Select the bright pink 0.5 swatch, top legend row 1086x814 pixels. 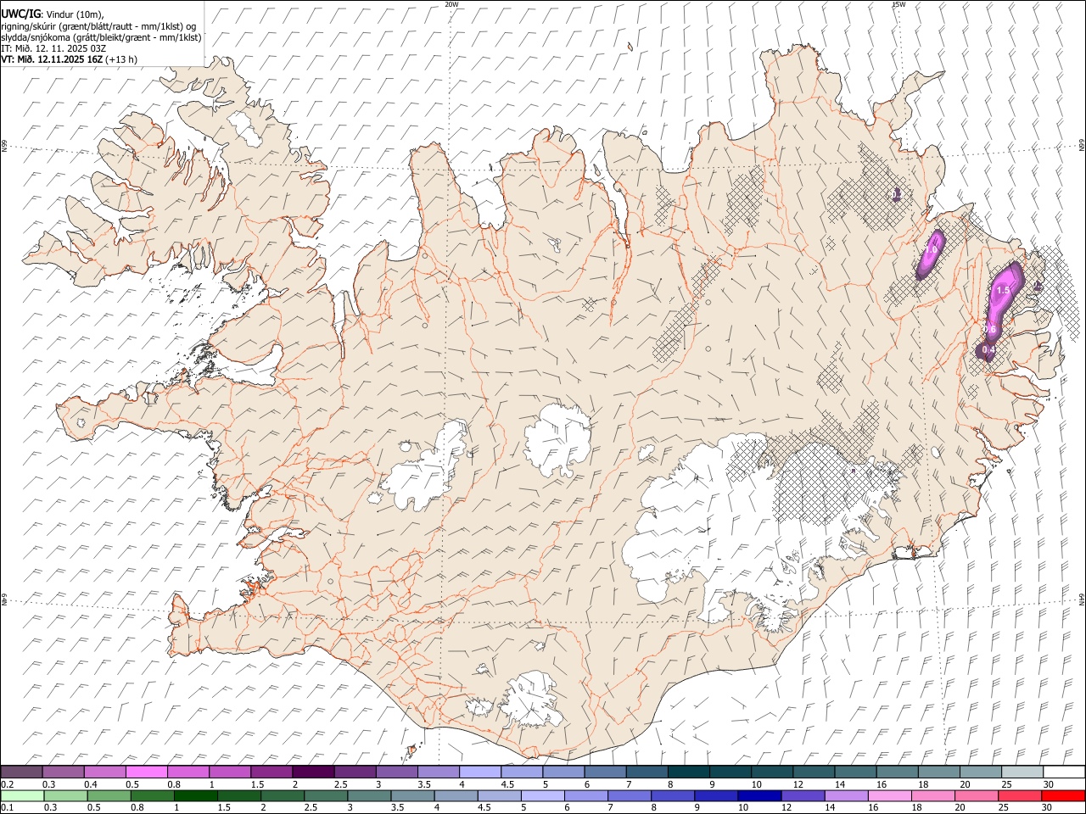146,772
